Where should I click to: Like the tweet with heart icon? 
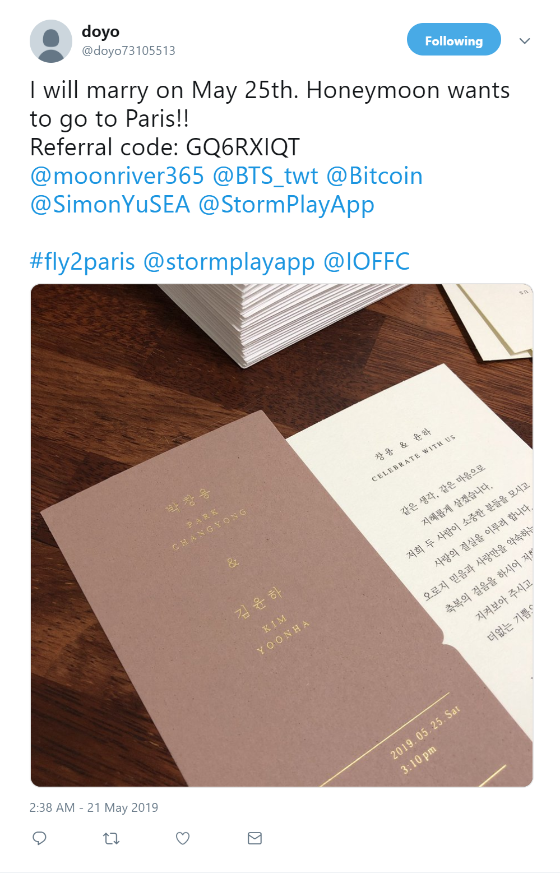pos(183,838)
